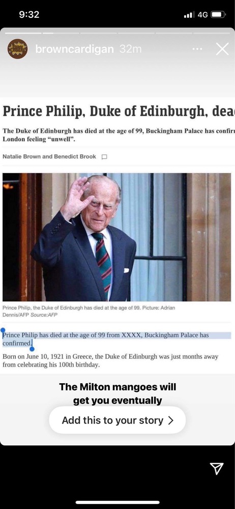235x509 pixels.
Task: Tap the 9:32 clock in status bar
Action: coord(29,15)
